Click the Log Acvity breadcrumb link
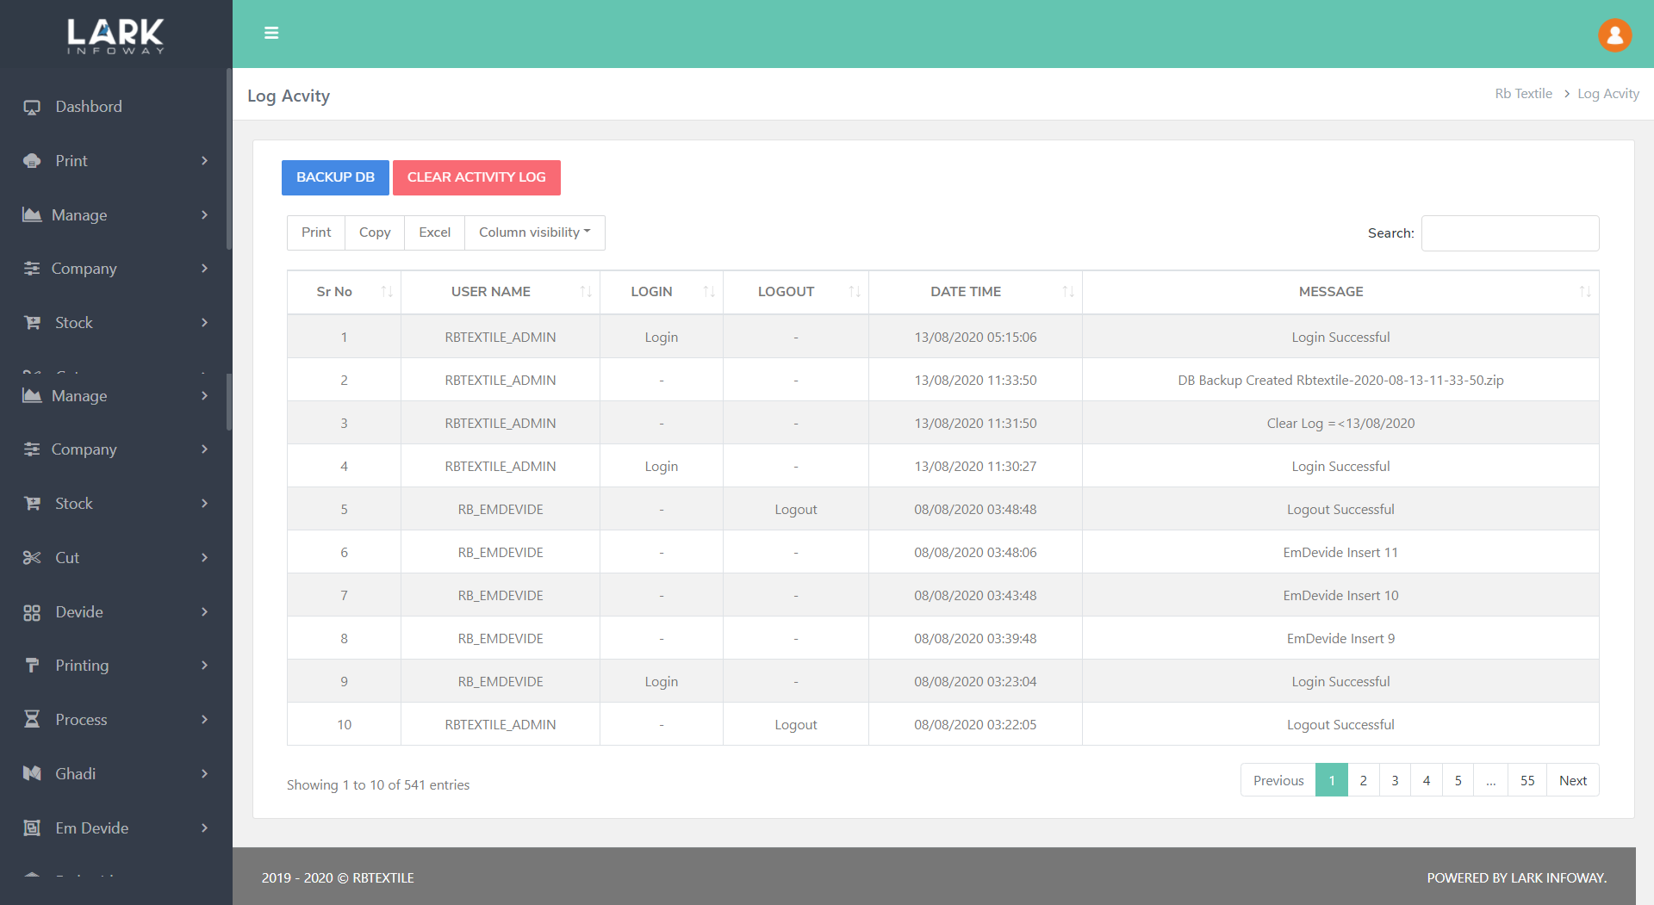 (1608, 94)
